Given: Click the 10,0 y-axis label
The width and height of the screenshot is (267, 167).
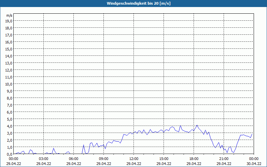Looking at the screenshot, I should [9, 84].
